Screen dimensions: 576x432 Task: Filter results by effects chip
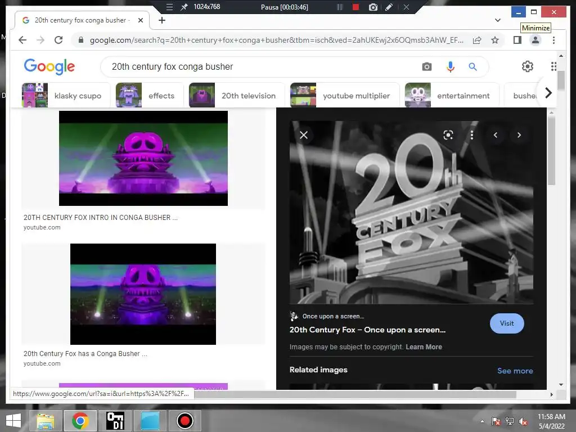[149, 96]
